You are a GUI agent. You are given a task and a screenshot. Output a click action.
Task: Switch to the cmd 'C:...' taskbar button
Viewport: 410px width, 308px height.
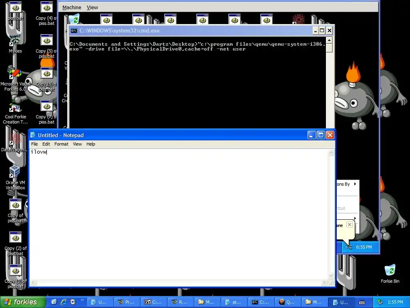click(261, 302)
